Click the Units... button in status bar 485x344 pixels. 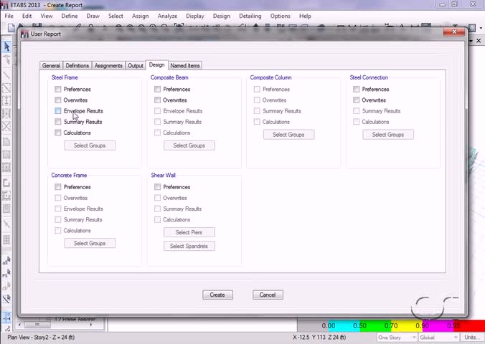(x=471, y=338)
